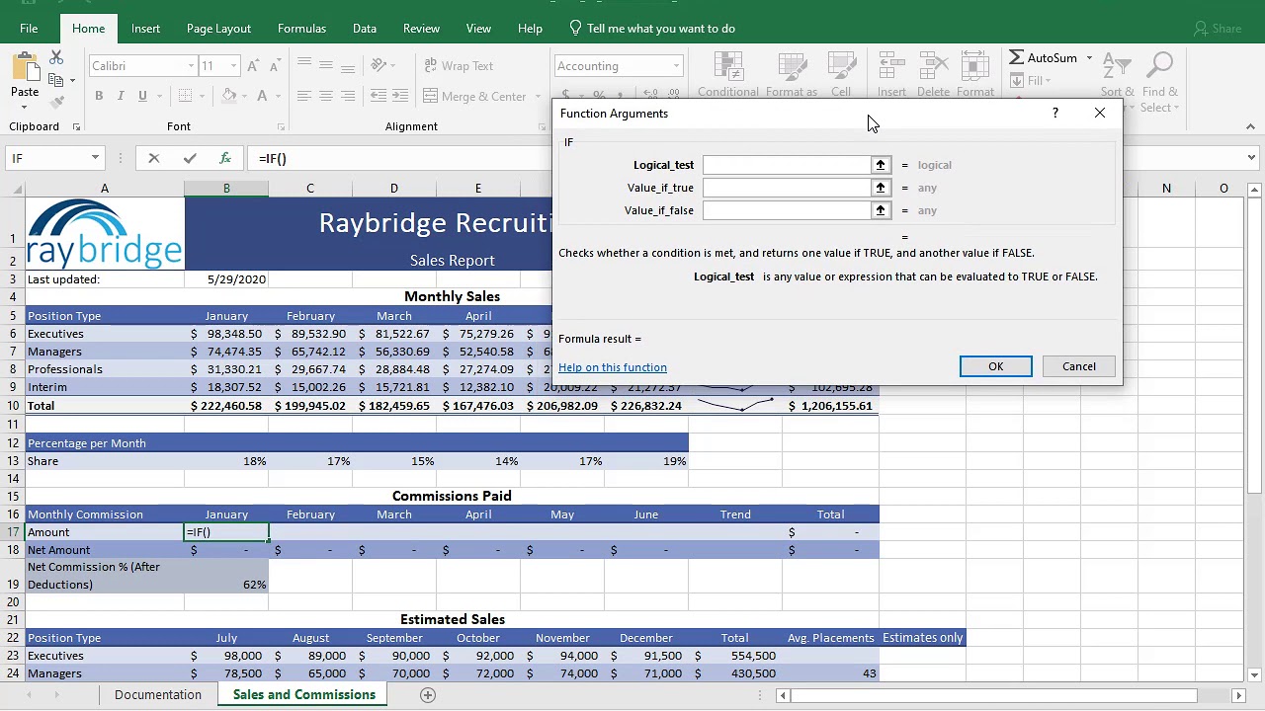Click inside the Logical_test input field

pos(787,165)
